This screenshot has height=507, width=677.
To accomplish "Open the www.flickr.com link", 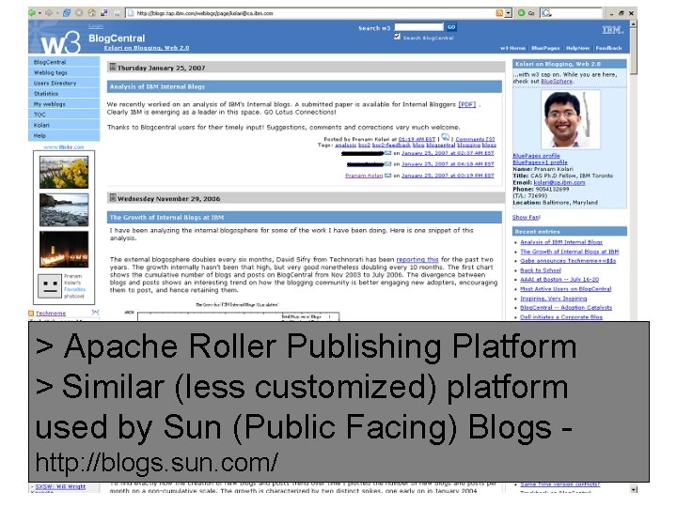I will (x=64, y=147).
